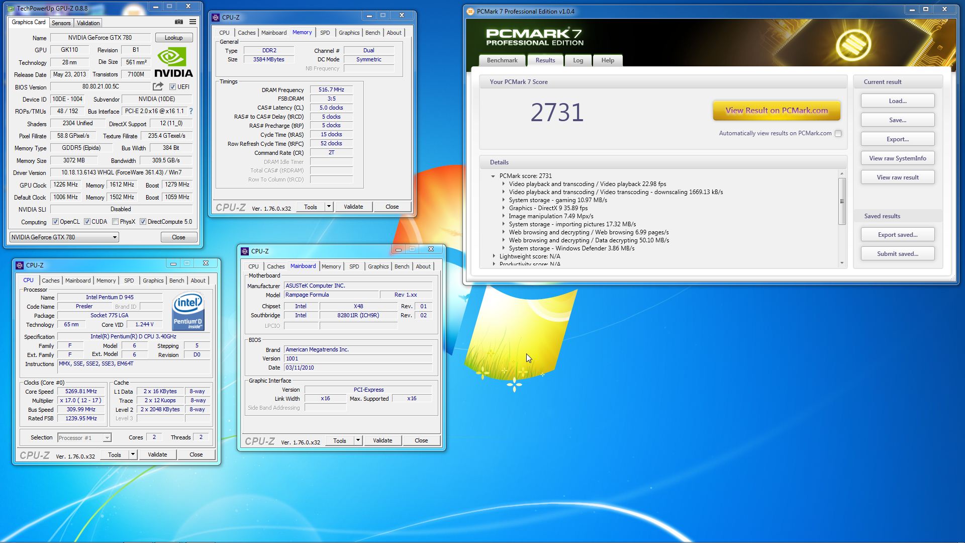This screenshot has height=543, width=965.
Task: Click the Export... button in PCMark
Action: coord(898,139)
